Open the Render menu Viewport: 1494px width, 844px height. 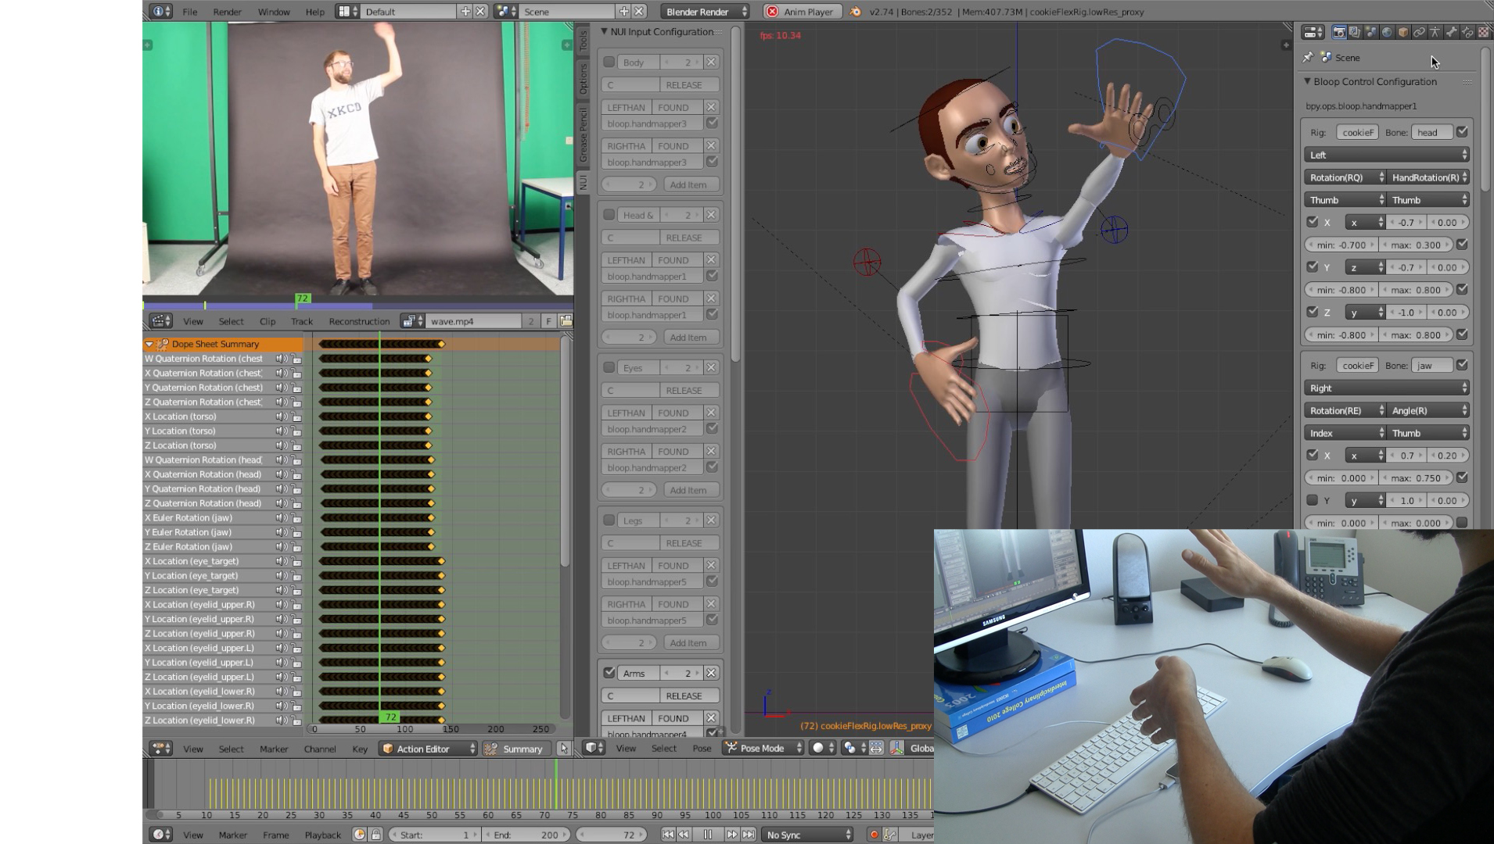(x=227, y=12)
